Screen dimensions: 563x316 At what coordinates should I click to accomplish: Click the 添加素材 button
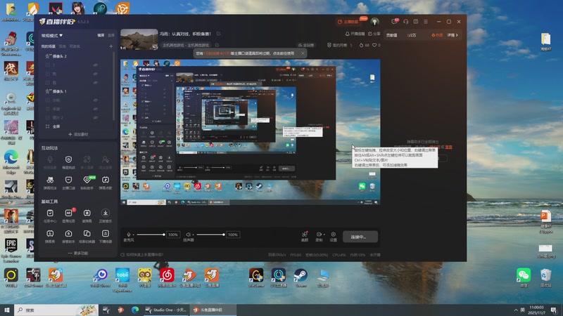78,134
